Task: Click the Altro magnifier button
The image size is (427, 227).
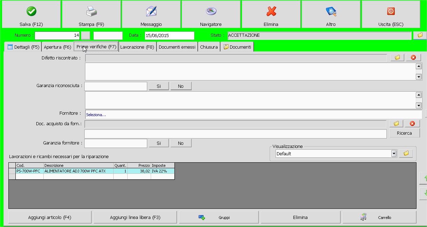Action: (330, 15)
